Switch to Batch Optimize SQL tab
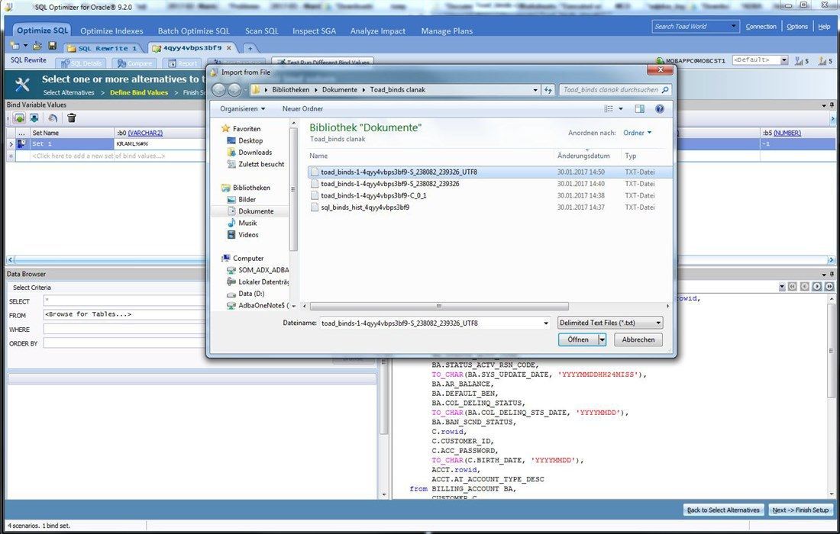Screen dimensions: 840x534 click(193, 31)
